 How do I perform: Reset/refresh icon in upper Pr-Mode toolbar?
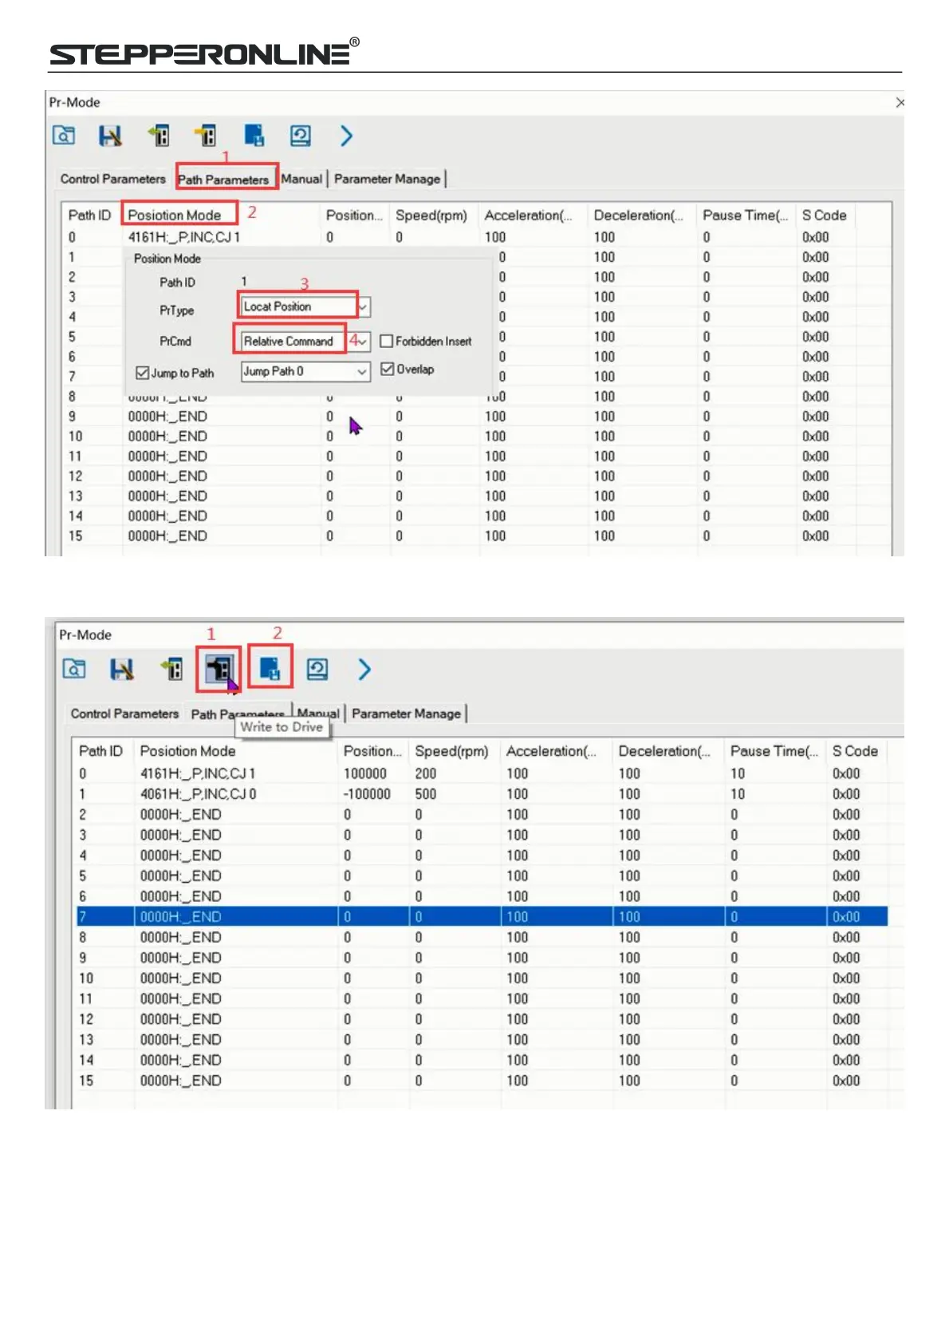point(301,136)
